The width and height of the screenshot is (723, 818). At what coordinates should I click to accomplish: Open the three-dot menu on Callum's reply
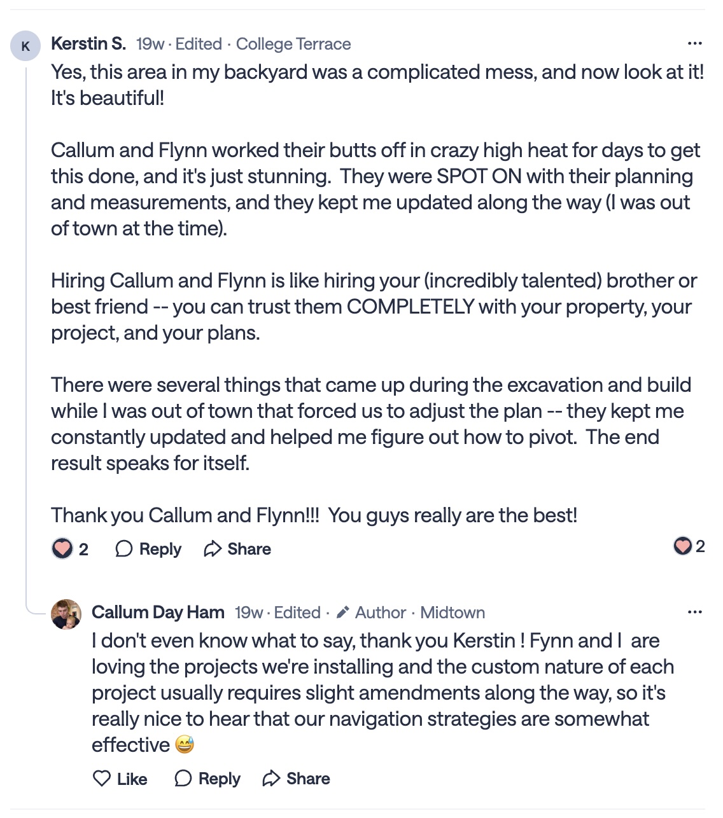point(694,613)
